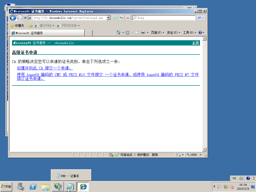Go back with the IE back arrow
The width and height of the screenshot is (256, 192).
coord(13,18)
